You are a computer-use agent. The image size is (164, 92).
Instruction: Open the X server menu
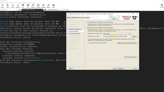11,3
